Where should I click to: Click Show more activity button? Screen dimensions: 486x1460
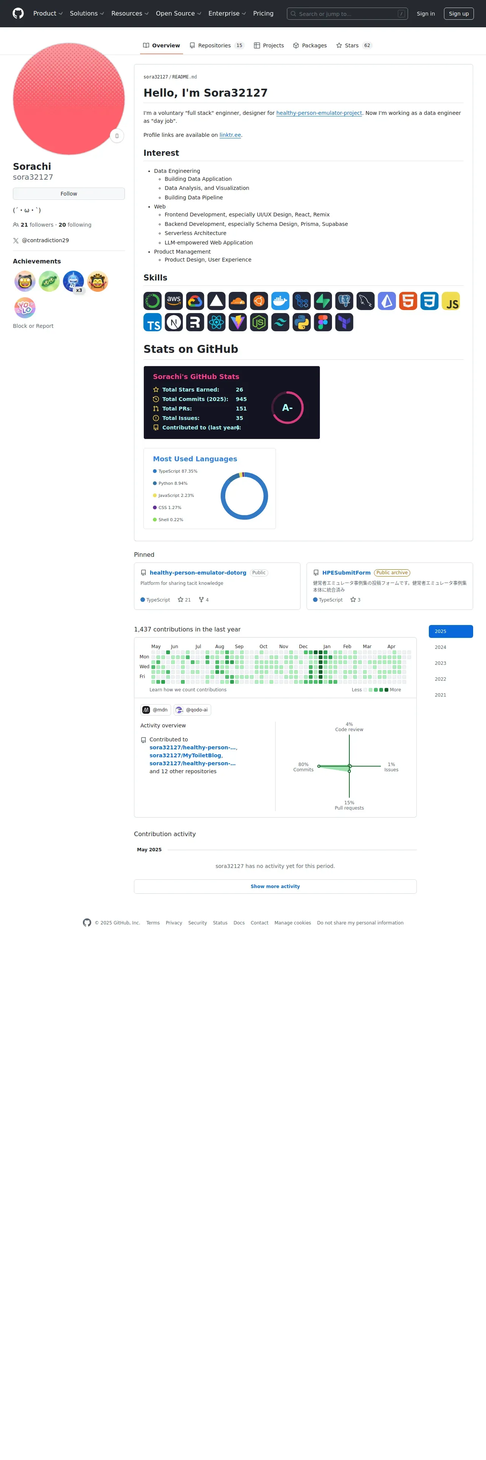pyautogui.click(x=276, y=887)
